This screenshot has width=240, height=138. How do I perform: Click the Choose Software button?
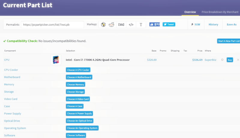[x=76, y=135]
